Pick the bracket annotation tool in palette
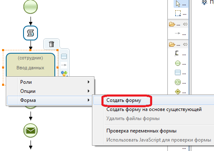Viewport: 214px width, 151px height. pos(177,53)
